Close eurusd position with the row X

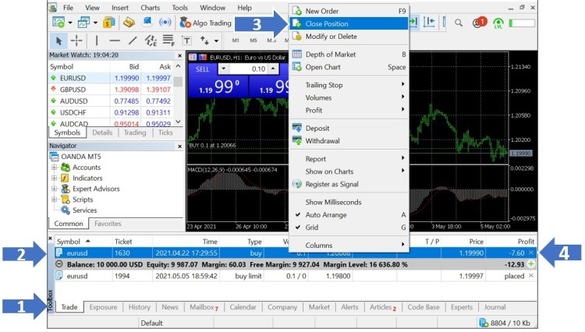(531, 253)
